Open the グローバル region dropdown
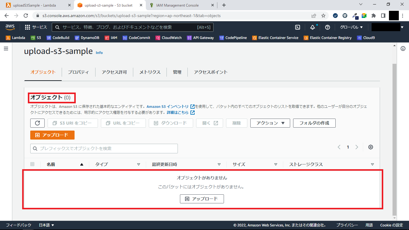409x230 pixels. [x=351, y=27]
